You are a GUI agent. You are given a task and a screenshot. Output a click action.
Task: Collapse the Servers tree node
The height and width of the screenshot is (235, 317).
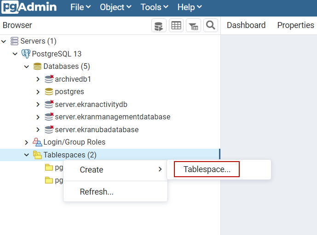[4, 41]
